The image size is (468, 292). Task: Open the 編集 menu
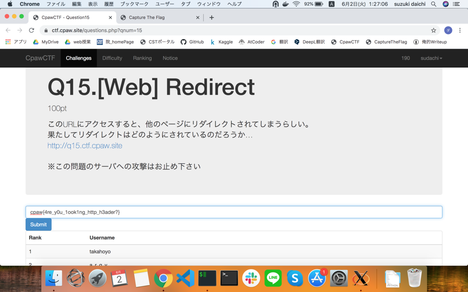pos(77,4)
